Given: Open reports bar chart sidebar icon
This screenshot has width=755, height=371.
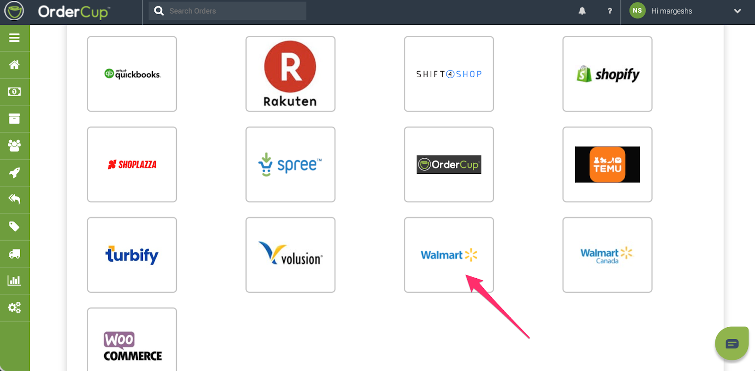Looking at the screenshot, I should click(x=14, y=281).
